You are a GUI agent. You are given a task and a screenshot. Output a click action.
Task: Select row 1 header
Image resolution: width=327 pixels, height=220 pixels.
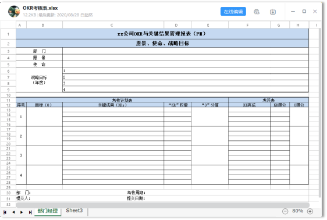coord(8,34)
